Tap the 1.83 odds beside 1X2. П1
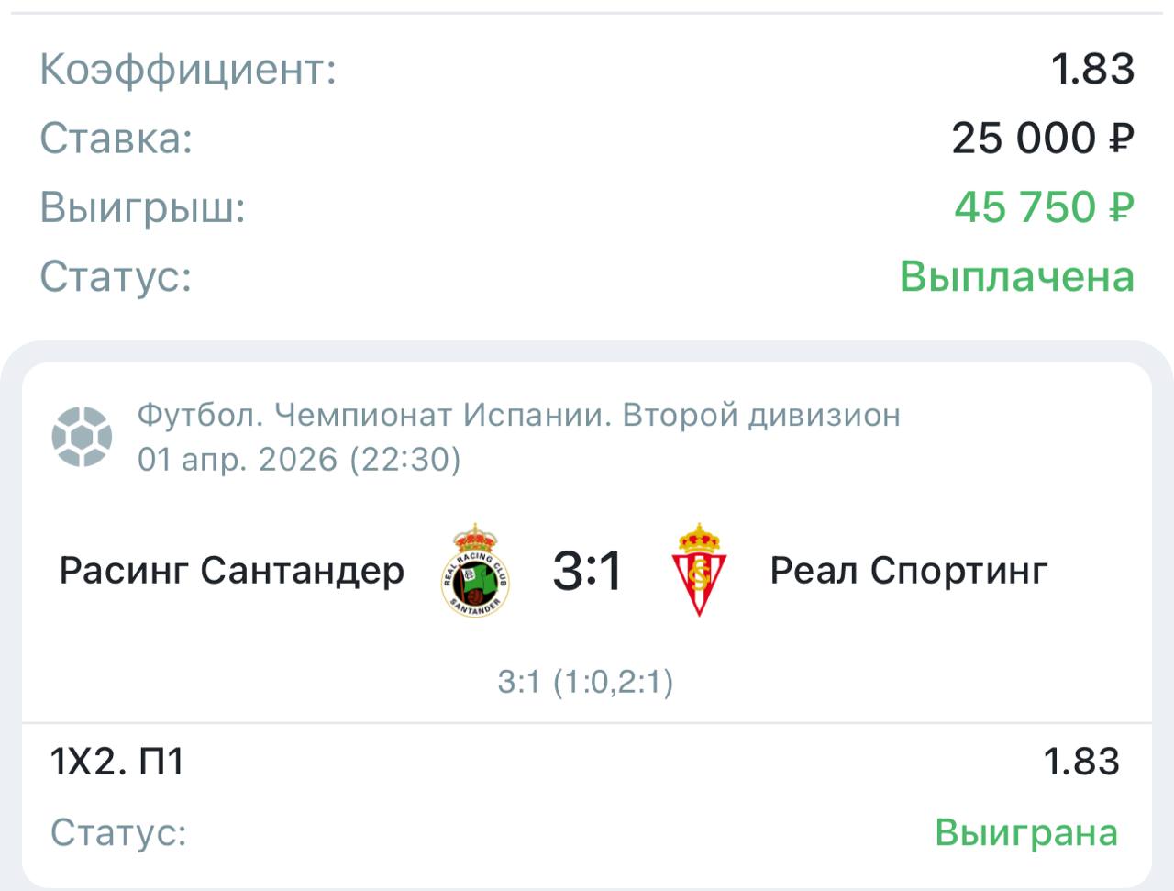This screenshot has height=891, width=1174. [1081, 762]
